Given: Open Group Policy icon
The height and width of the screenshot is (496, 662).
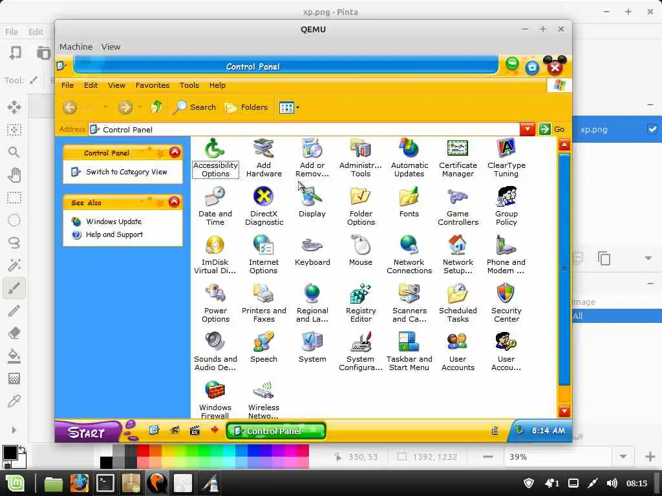Looking at the screenshot, I should pos(506,207).
